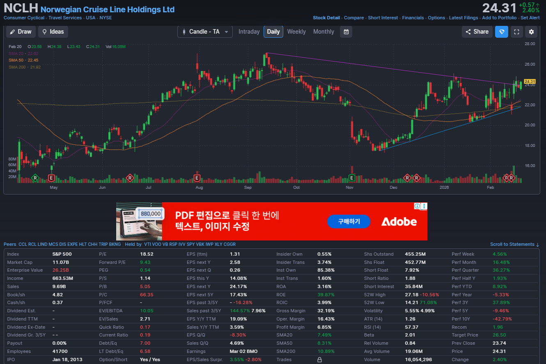
Task: Click the calendar date range icon
Action: 346,32
